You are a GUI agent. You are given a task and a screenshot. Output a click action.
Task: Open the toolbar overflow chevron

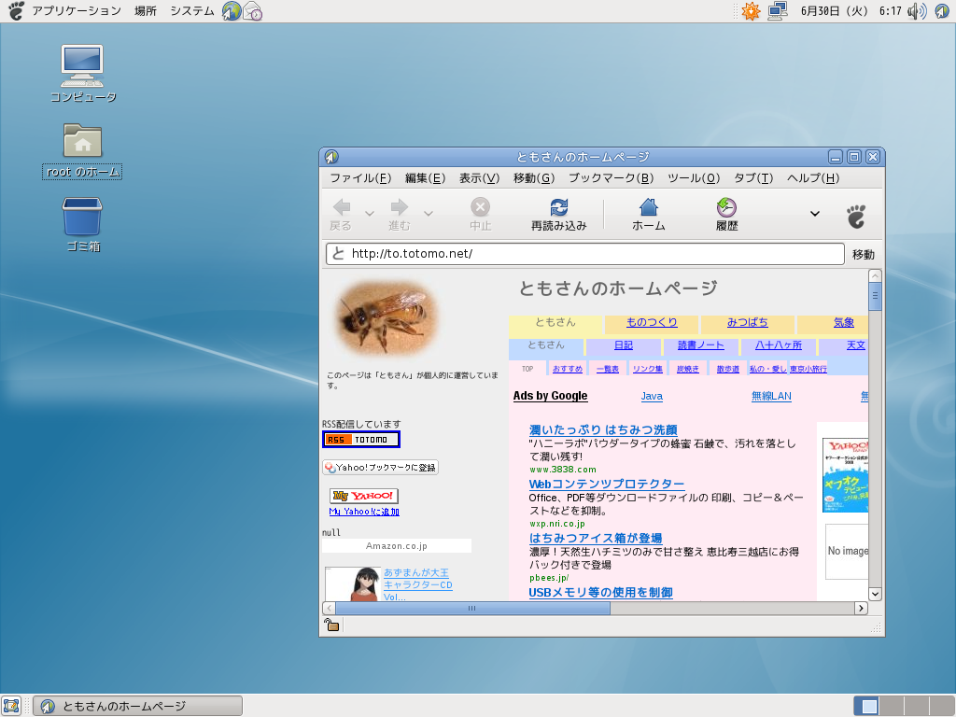pos(814,214)
